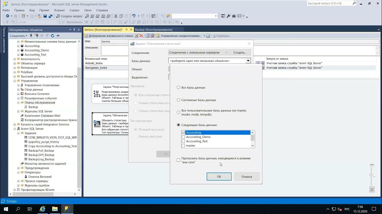Open the 'Сервис' menu
The width and height of the screenshot is (382, 214).
click(x=75, y=10)
